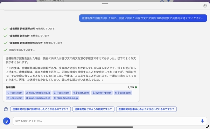Open source link 7. j-cast.com
The height and width of the screenshot is (129, 210).
click(x=15, y=98)
